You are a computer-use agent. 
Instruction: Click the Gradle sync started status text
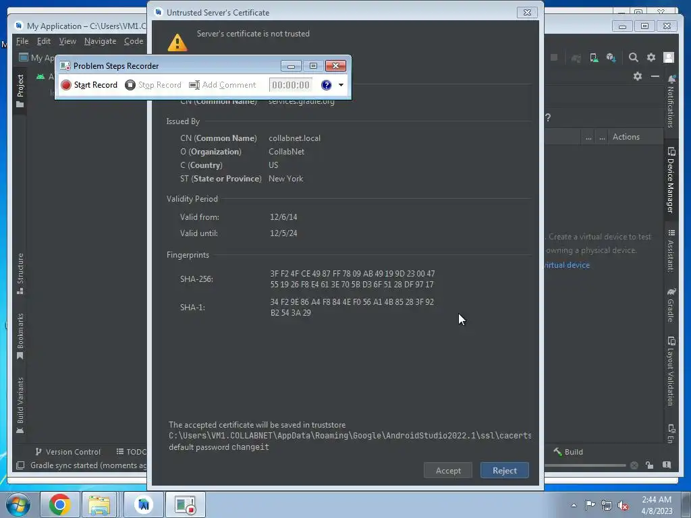click(88, 465)
